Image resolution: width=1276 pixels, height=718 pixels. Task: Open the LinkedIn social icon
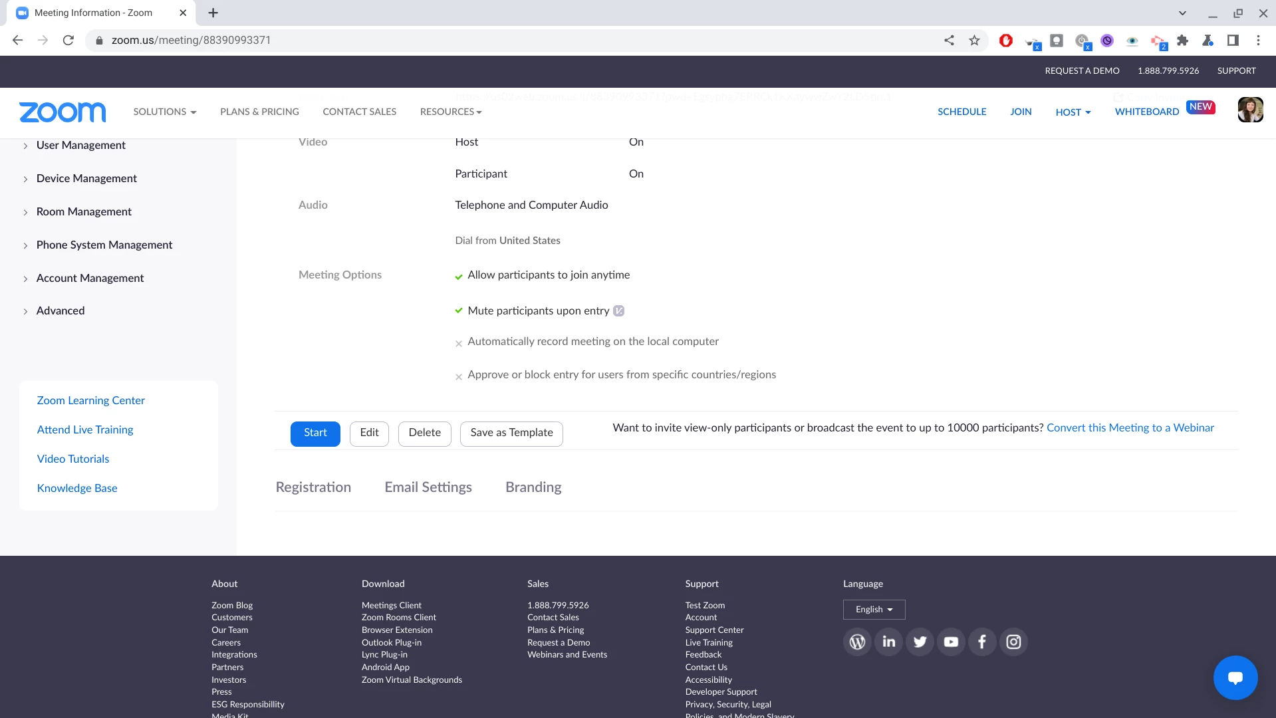coord(888,642)
